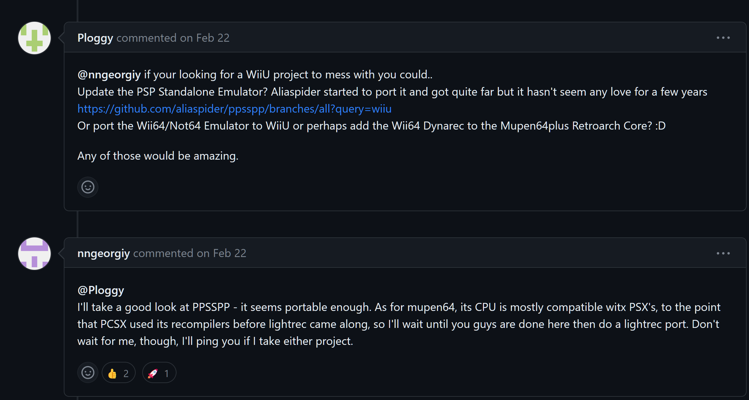Open the options menu on nngeorgiy's comment
Image resolution: width=749 pixels, height=400 pixels.
click(723, 253)
